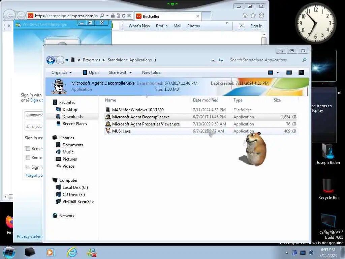Open Explorer help icon in toolbar
The image size is (345, 259).
[301, 73]
